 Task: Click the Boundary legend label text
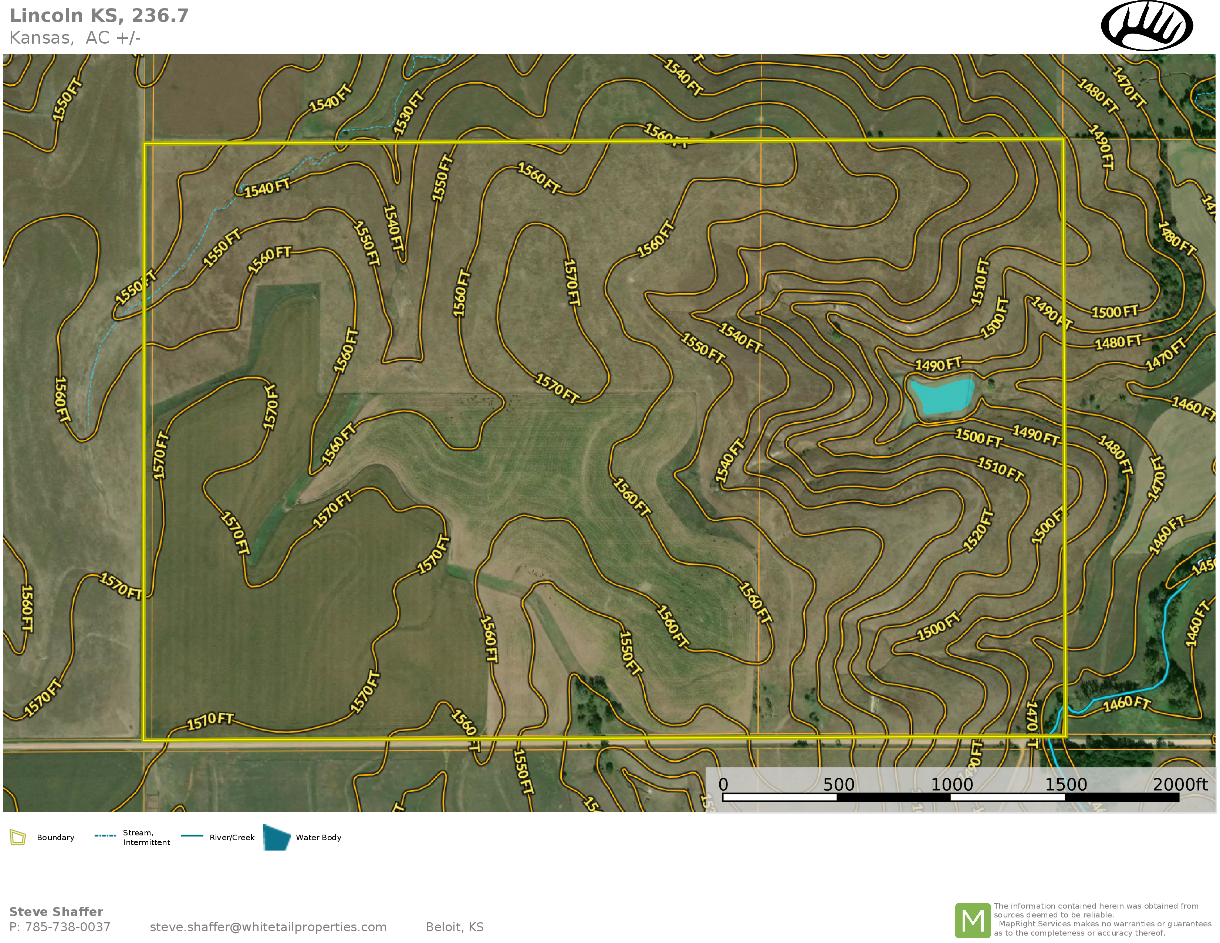pos(55,837)
